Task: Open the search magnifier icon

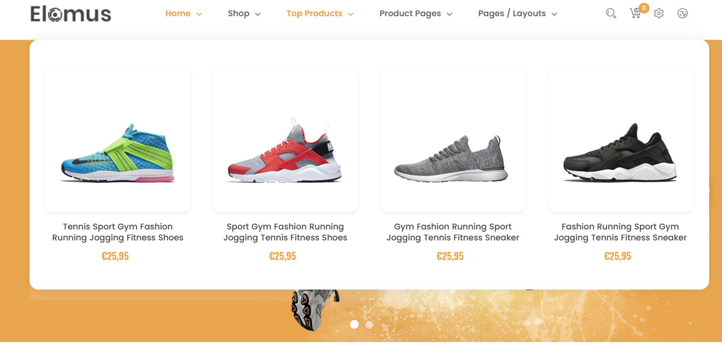Action: [x=611, y=13]
